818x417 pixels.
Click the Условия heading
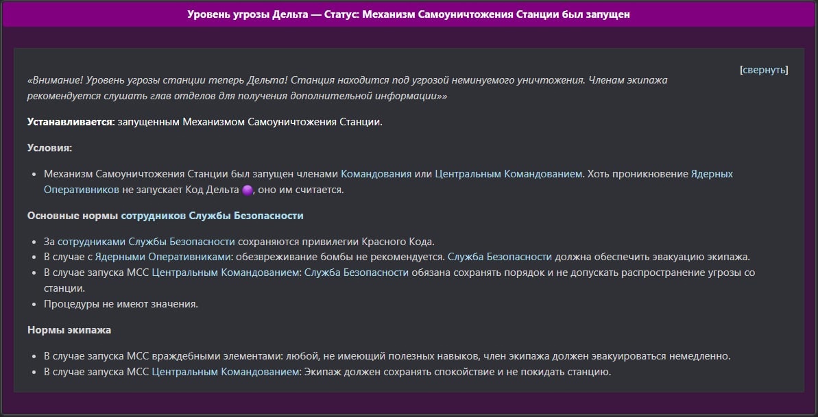pyautogui.click(x=49, y=148)
